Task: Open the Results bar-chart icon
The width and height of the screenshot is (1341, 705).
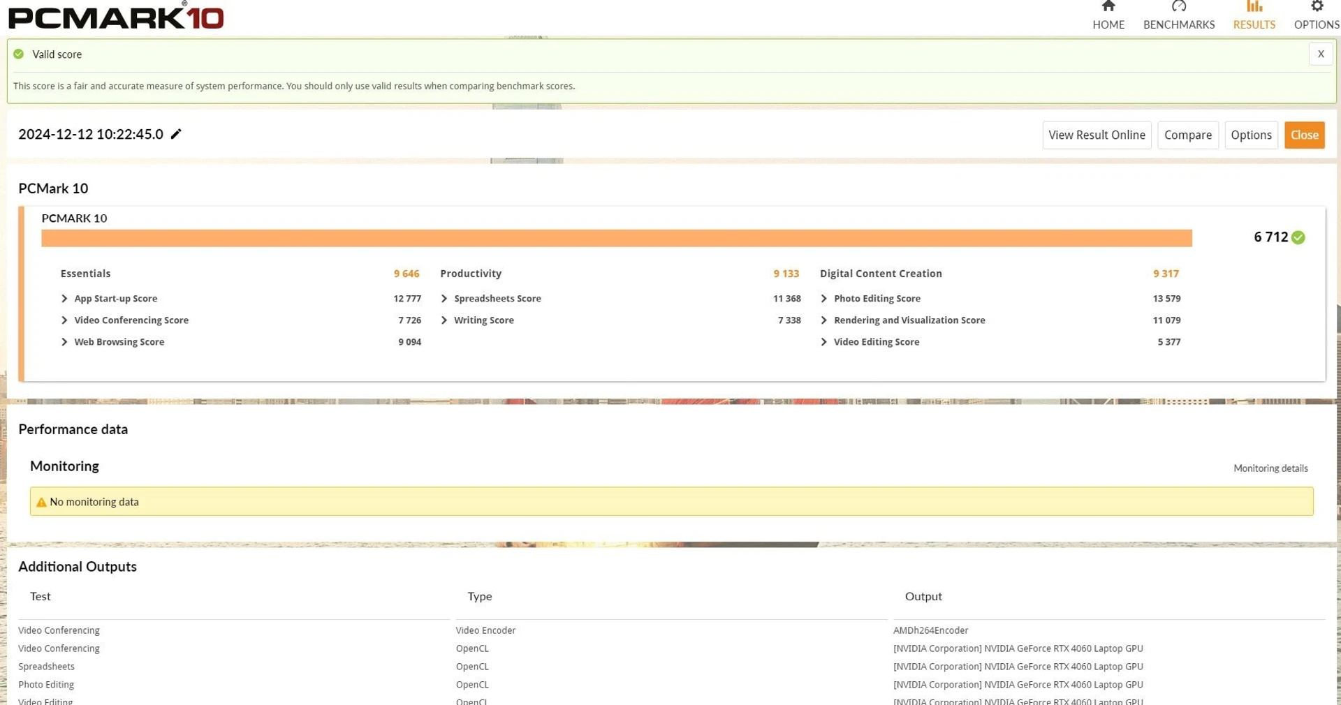Action: point(1254,6)
